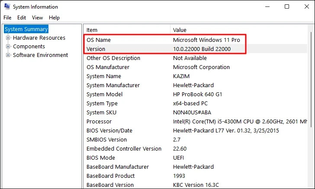Select the Other OS Description row
Image resolution: width=315 pixels, height=189 pixels.
point(113,58)
